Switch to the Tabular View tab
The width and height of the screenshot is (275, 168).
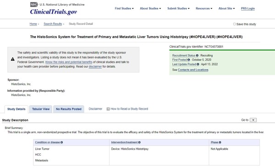click(x=41, y=109)
